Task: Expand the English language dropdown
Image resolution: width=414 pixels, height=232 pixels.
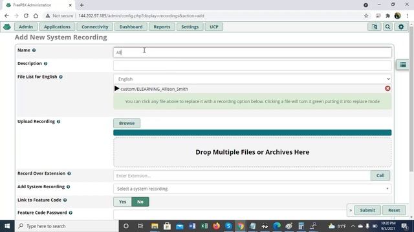Action: point(252,79)
